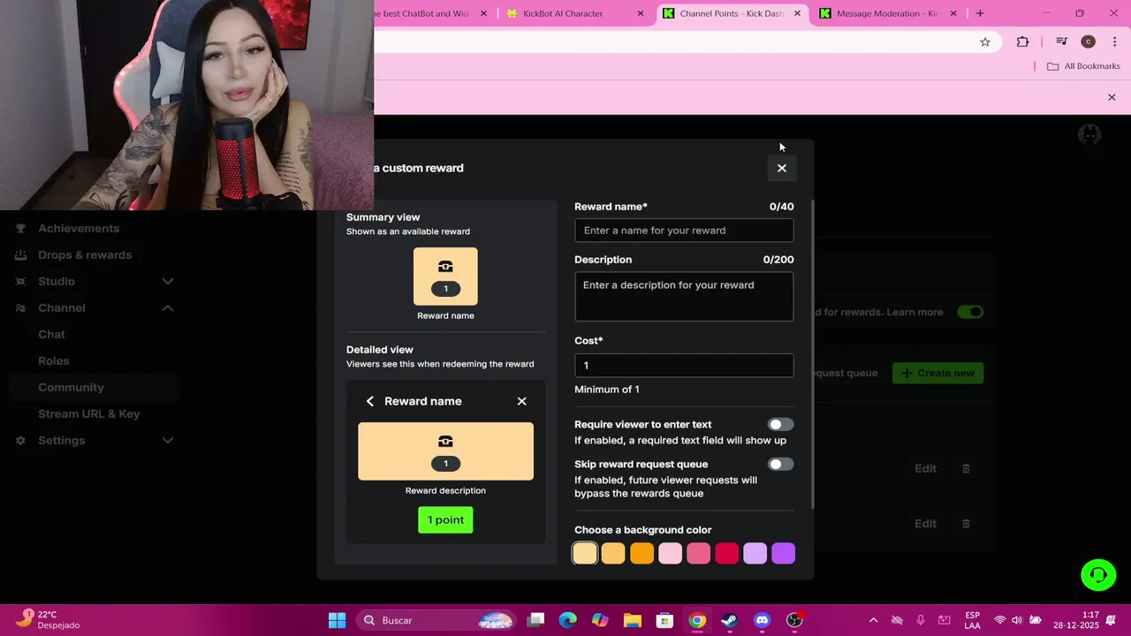Select the Channel Points - Kick Dashboard tab
The image size is (1131, 636).
tap(731, 13)
